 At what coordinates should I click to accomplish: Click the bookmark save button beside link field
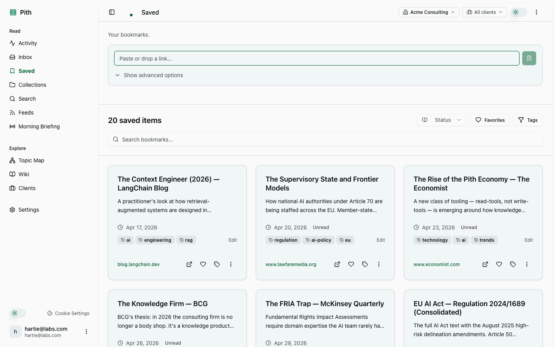click(x=529, y=58)
